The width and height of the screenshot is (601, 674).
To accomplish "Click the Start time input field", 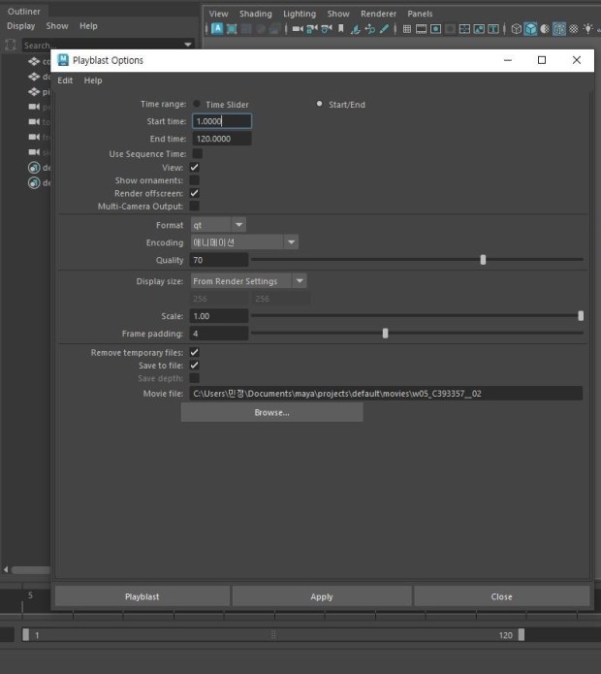I will (222, 121).
